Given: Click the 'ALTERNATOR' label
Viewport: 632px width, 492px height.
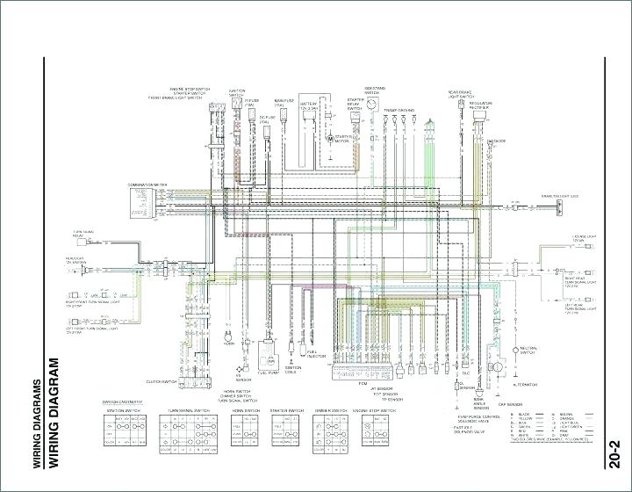Looking at the screenshot, I should point(525,385).
